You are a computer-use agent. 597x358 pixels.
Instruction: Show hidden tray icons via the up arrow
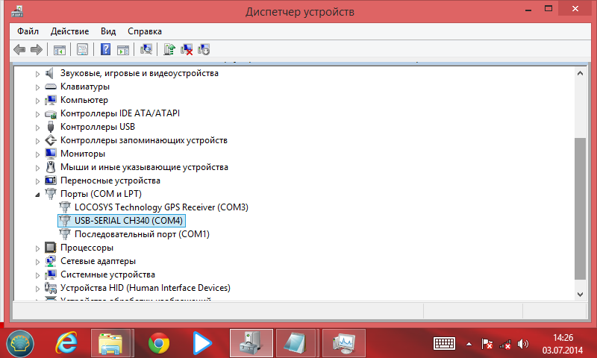[469, 345]
